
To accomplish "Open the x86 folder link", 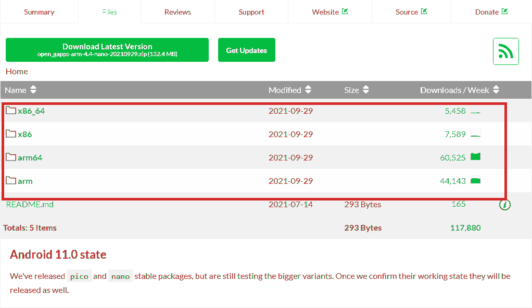I will [x=25, y=135].
